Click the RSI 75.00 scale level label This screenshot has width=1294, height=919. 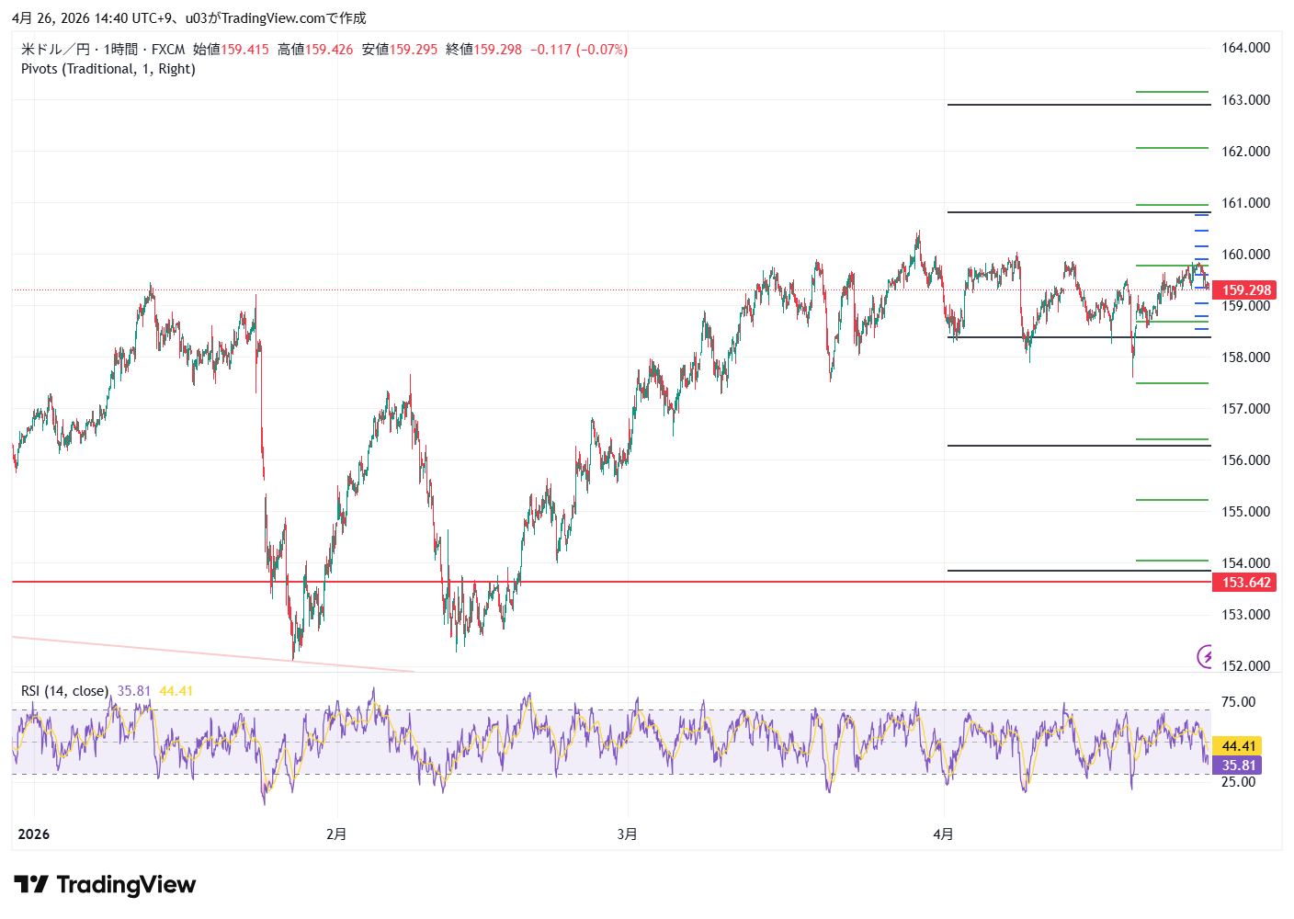point(1238,702)
